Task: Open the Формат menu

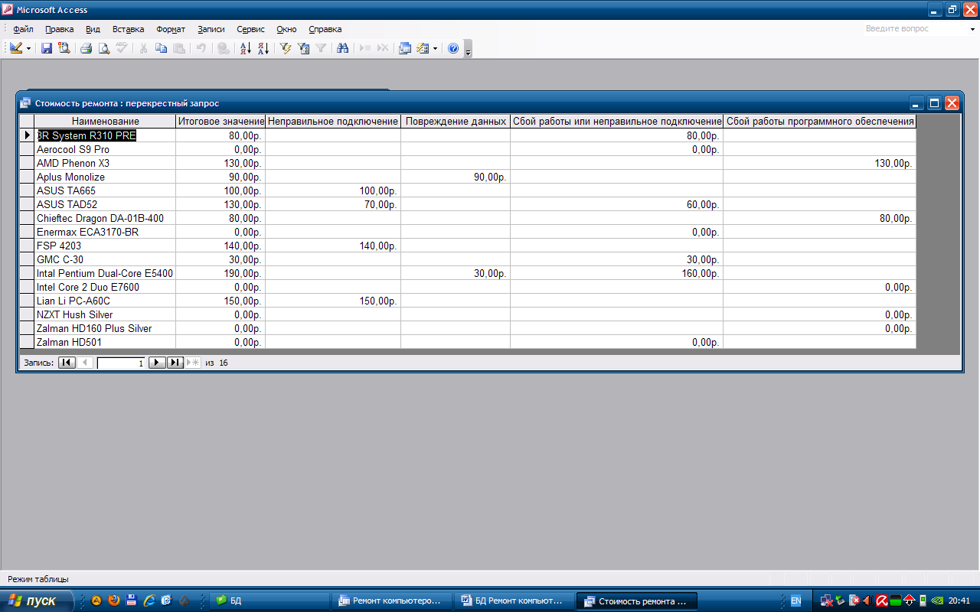Action: (x=171, y=29)
